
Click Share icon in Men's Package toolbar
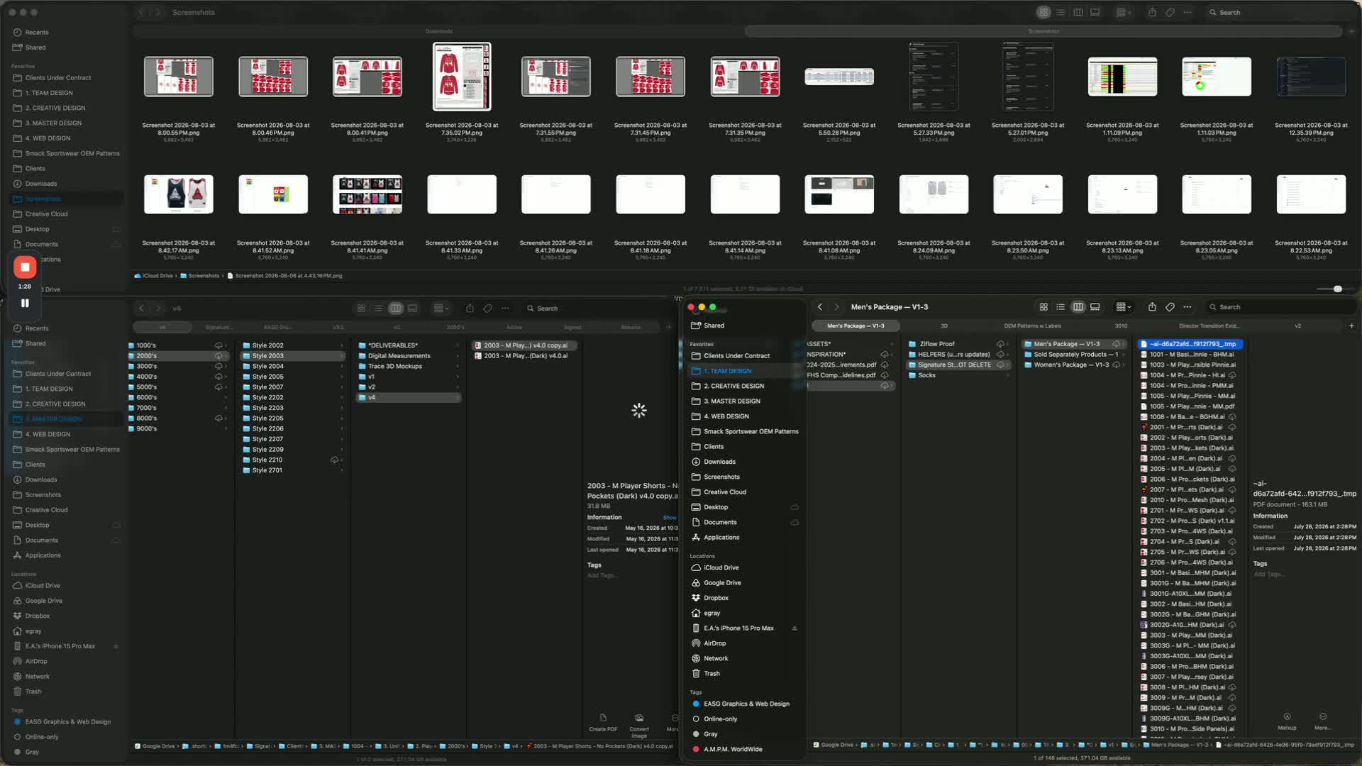point(1152,307)
